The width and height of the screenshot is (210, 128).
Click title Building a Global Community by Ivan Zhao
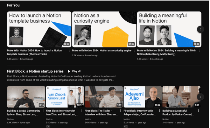coord(23,113)
